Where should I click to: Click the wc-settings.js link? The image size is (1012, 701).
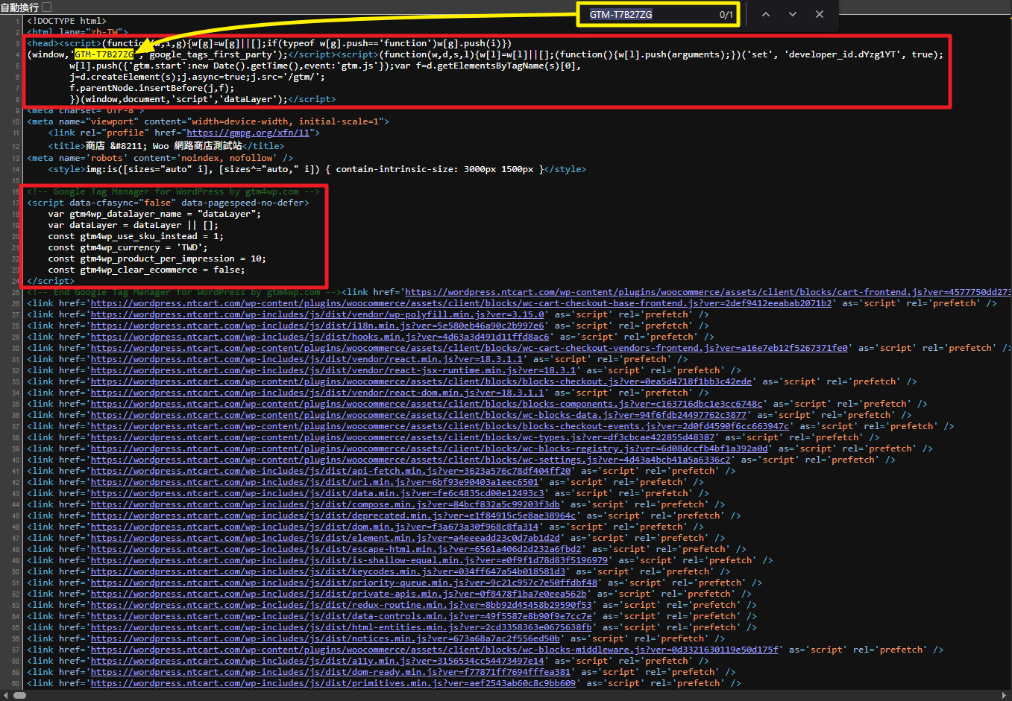(410, 460)
